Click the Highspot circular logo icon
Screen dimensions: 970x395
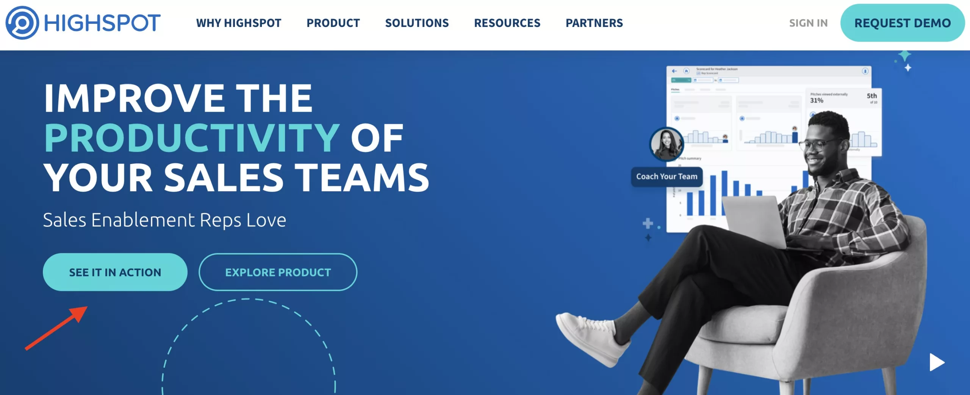pyautogui.click(x=22, y=23)
